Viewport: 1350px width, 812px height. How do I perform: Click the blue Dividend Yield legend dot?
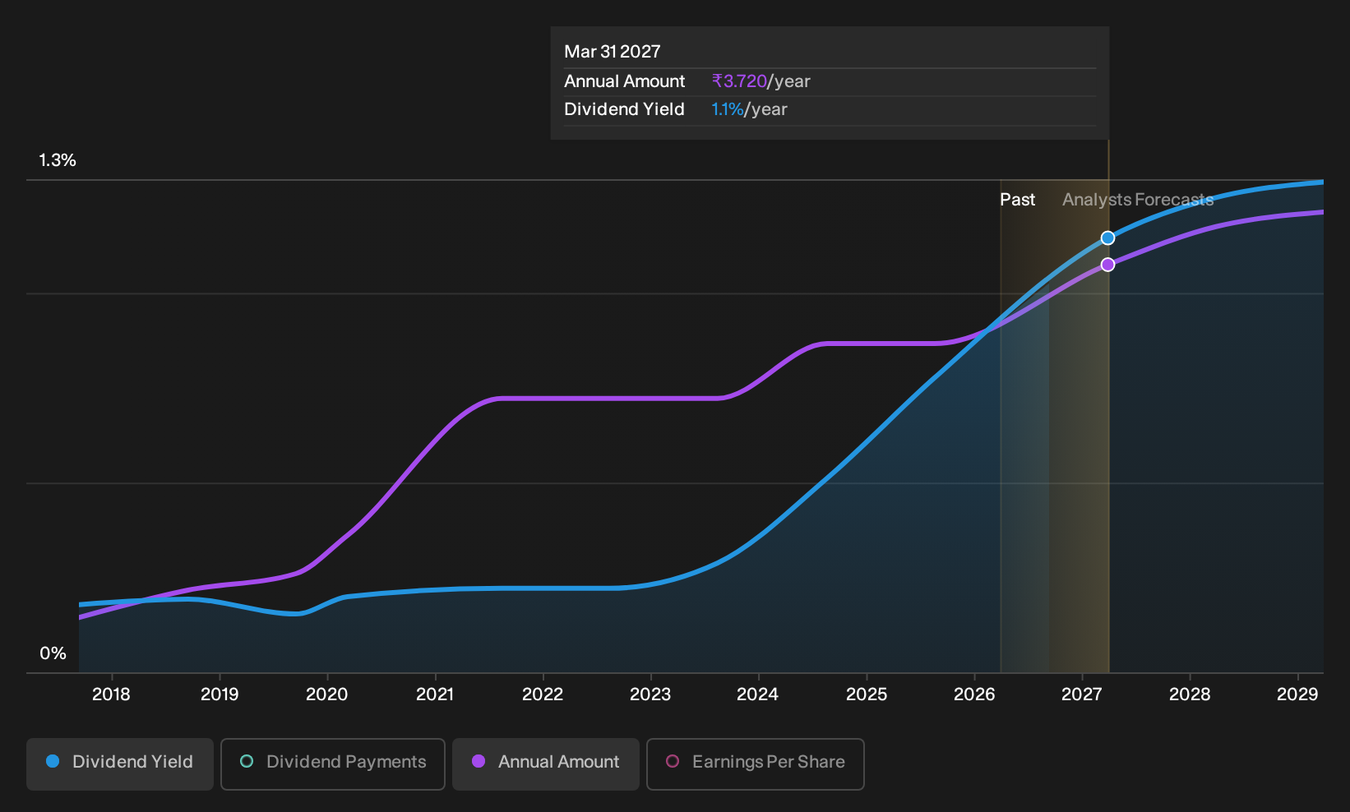[x=53, y=762]
